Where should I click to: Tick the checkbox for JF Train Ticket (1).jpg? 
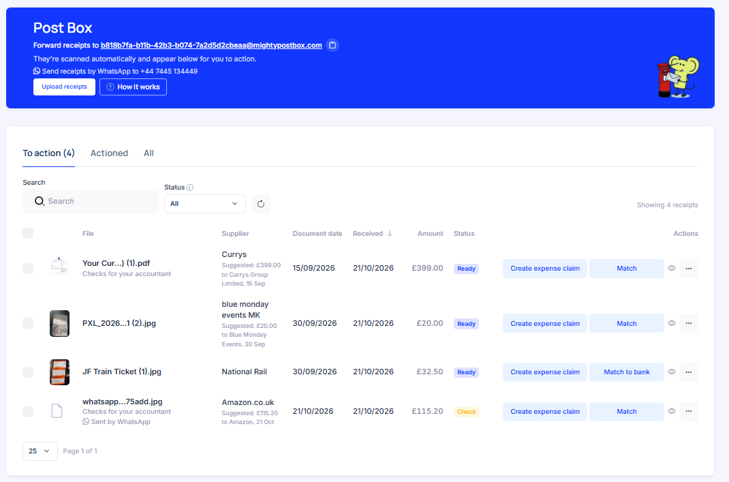pos(28,372)
